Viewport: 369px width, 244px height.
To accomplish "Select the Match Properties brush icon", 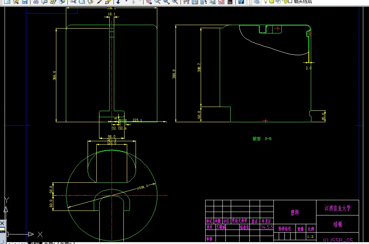I will pyautogui.click(x=99, y=2).
